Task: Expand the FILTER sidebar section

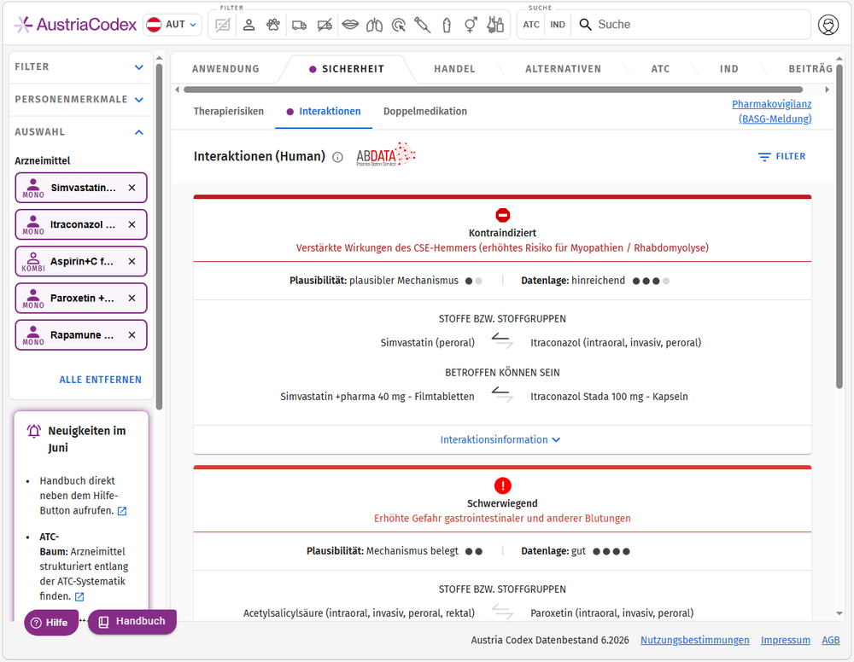Action: tap(79, 67)
